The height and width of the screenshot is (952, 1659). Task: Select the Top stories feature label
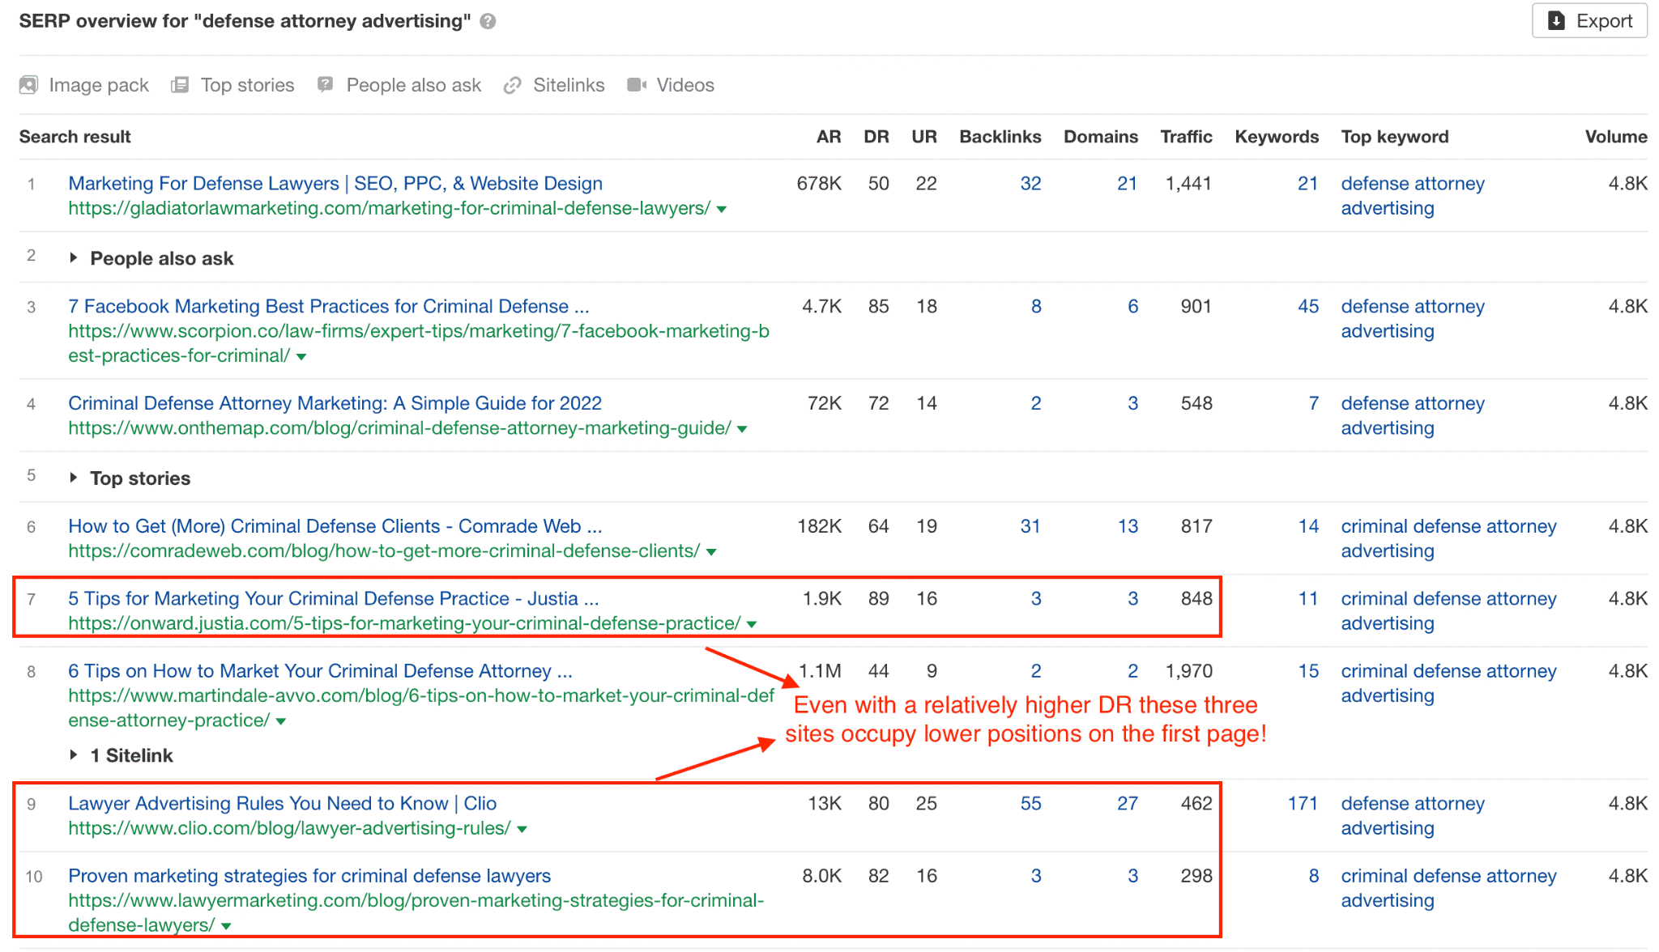(x=248, y=85)
